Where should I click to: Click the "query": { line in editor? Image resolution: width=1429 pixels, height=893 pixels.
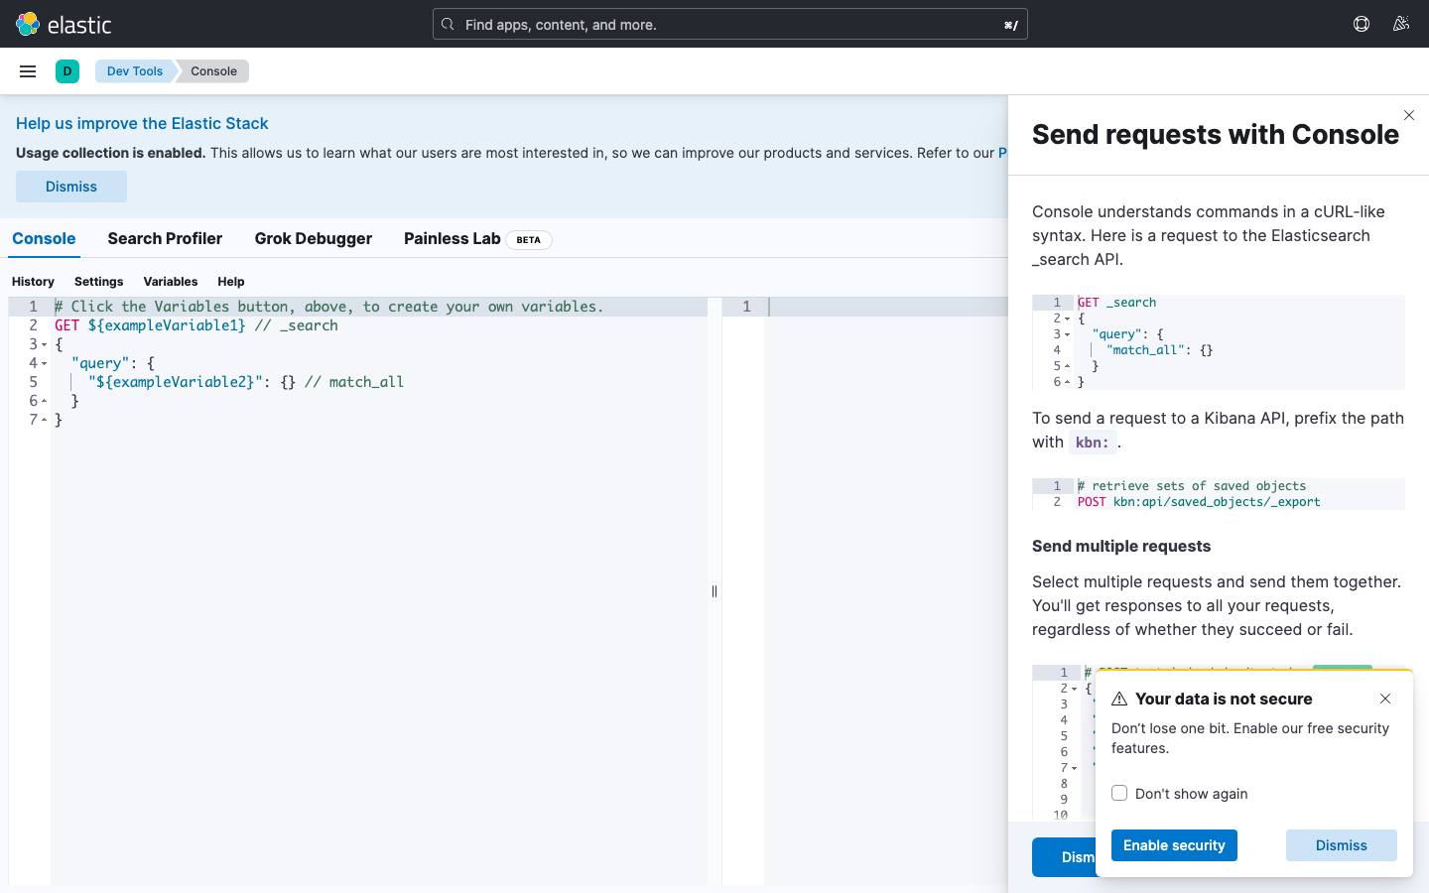(x=112, y=363)
